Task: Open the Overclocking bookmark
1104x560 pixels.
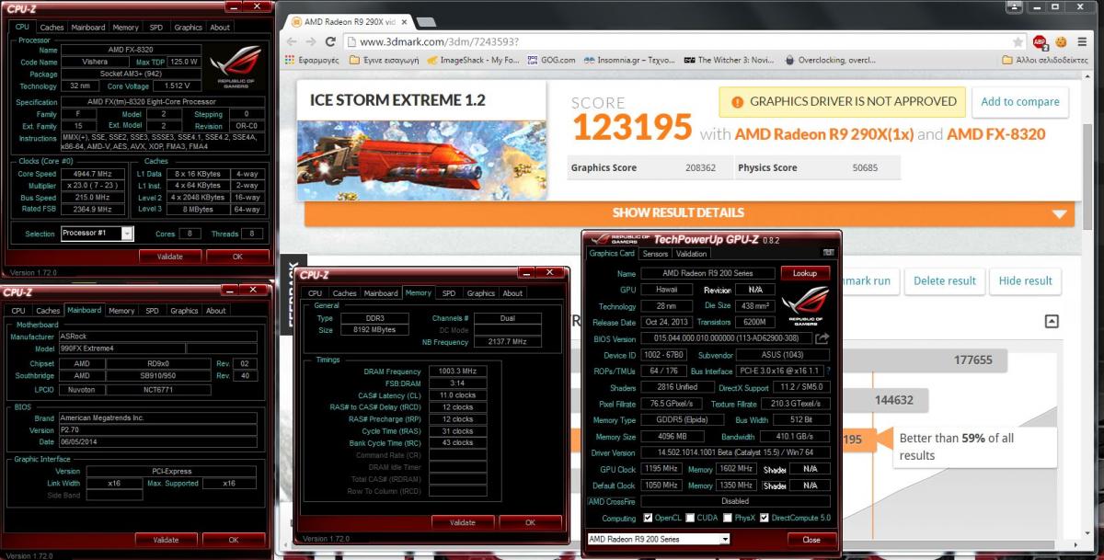Action: coord(830,60)
